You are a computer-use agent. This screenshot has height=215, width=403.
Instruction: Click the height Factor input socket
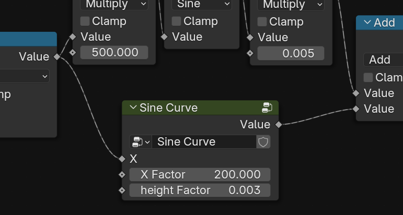122,190
